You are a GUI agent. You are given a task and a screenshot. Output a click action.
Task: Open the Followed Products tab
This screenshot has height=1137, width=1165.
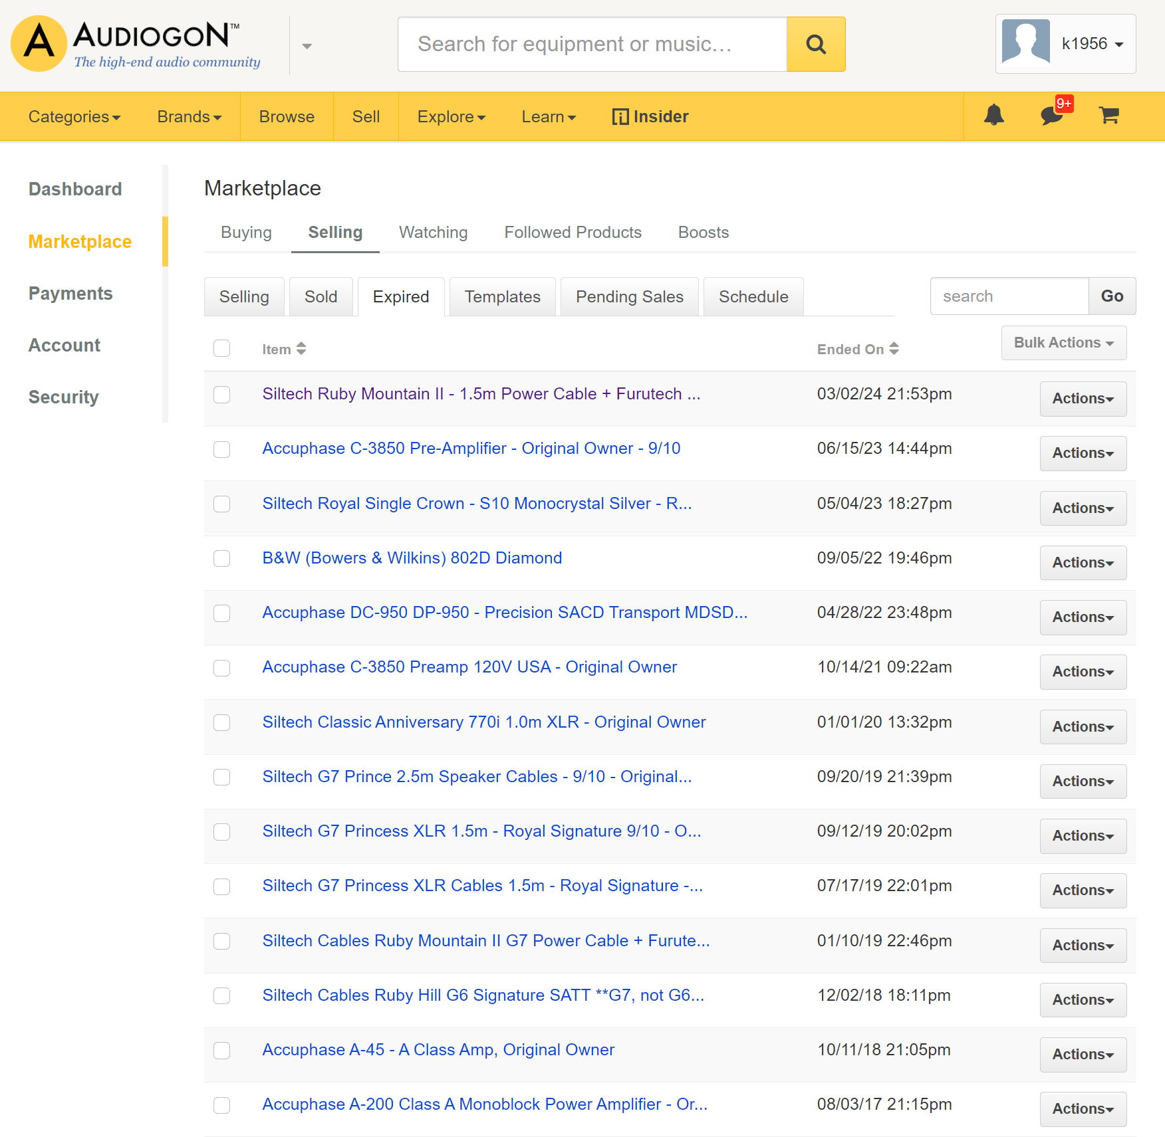[573, 233]
